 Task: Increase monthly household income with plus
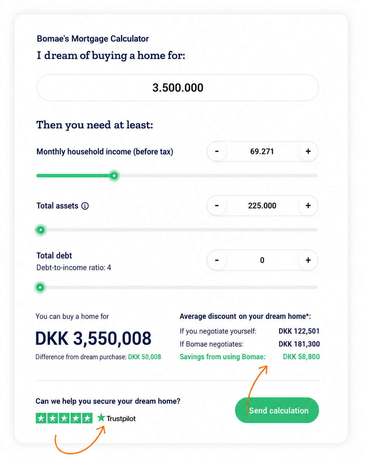(x=308, y=152)
